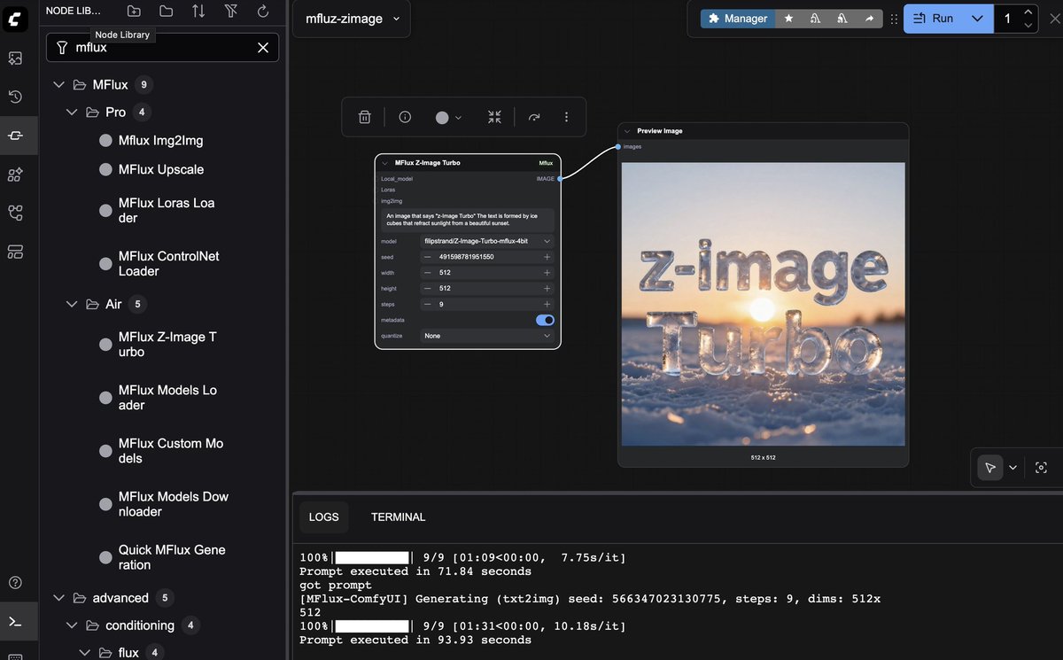
Task: Increase the batch count next to Run
Action: tap(1028, 12)
